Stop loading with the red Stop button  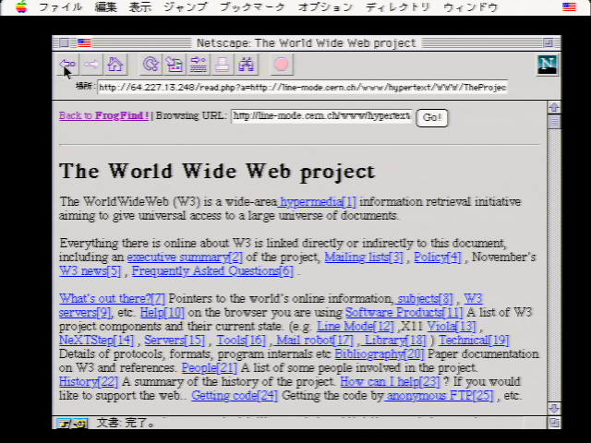point(281,65)
